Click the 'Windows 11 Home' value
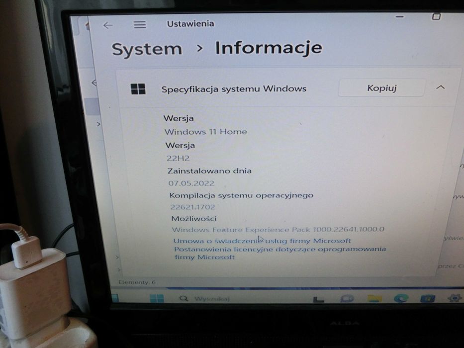Viewport: 464px width, 348px height. coord(206,132)
